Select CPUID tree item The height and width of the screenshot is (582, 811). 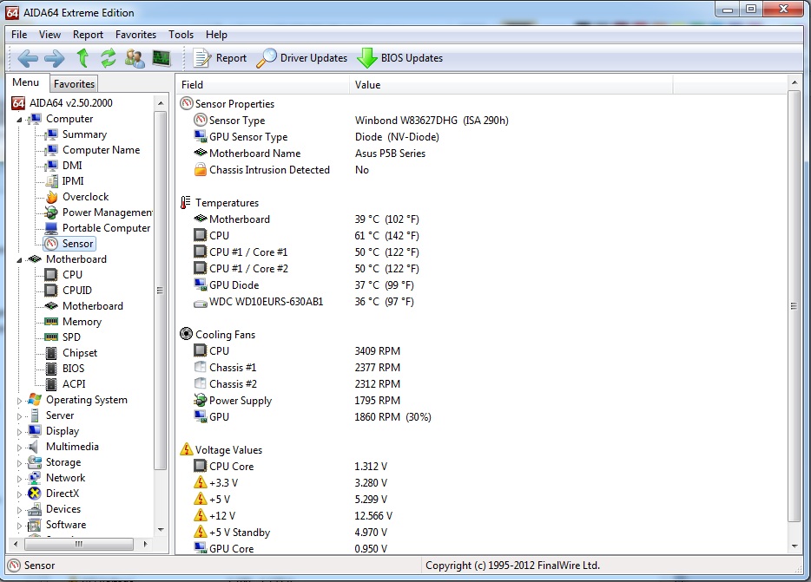[76, 291]
